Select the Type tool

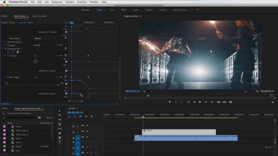(60, 142)
